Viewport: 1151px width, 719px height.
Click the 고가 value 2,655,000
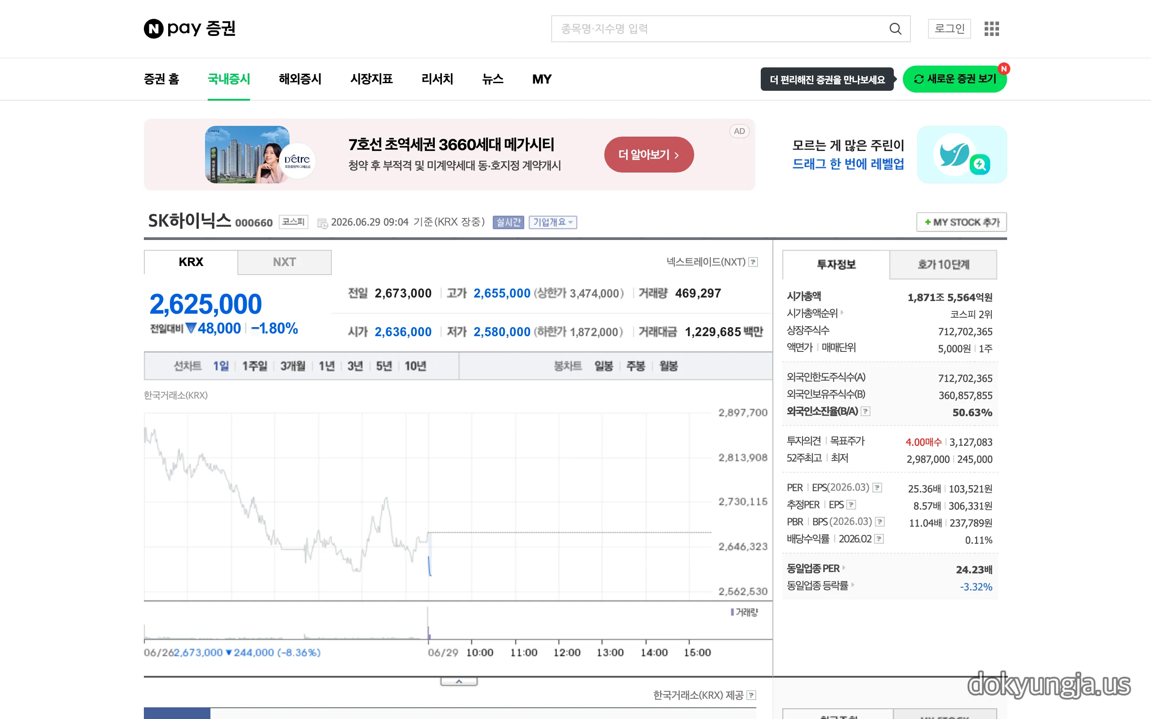click(x=502, y=293)
